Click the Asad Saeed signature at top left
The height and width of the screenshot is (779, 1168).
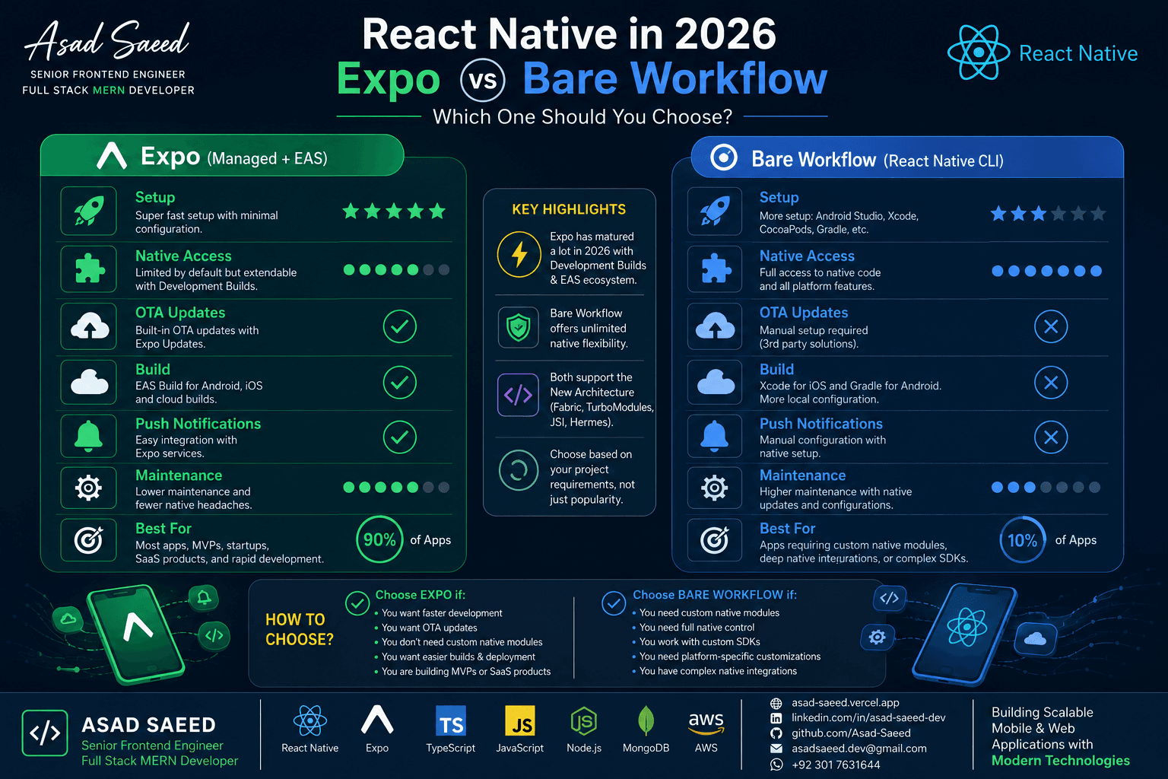[x=107, y=41]
